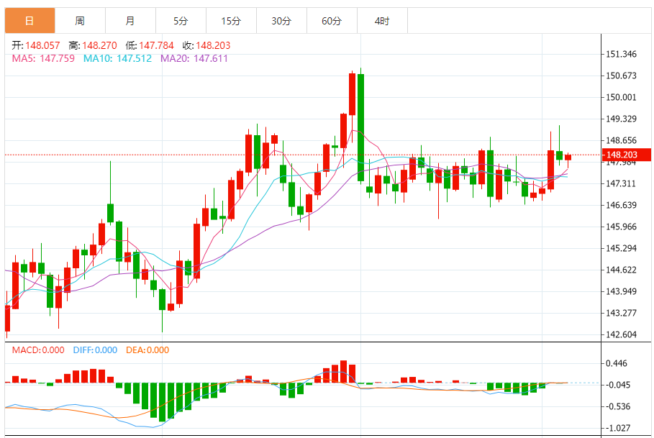This screenshot has height=438, width=654.
Task: Click the DIFF:0.000 label
Action: pos(95,350)
